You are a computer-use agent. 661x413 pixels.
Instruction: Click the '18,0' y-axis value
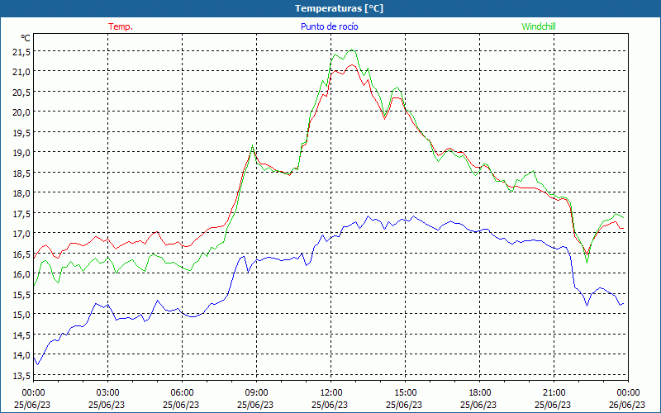coord(22,193)
